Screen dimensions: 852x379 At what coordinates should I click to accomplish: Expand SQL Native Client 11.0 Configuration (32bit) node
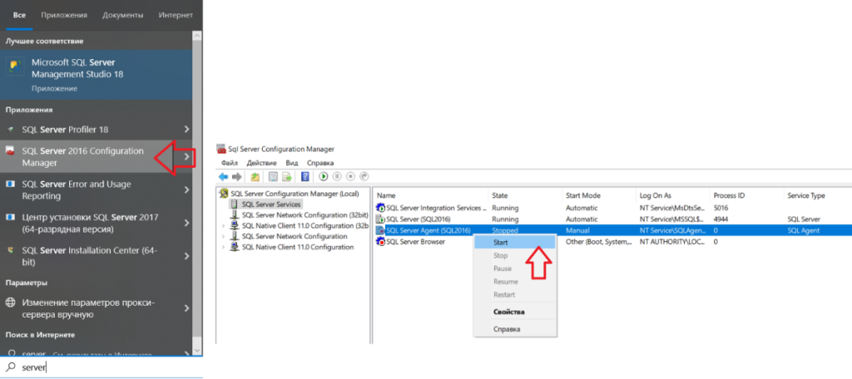coord(223,226)
